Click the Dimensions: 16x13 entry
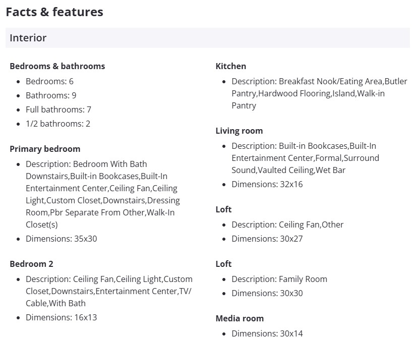Image resolution: width=415 pixels, height=338 pixels. [61, 317]
